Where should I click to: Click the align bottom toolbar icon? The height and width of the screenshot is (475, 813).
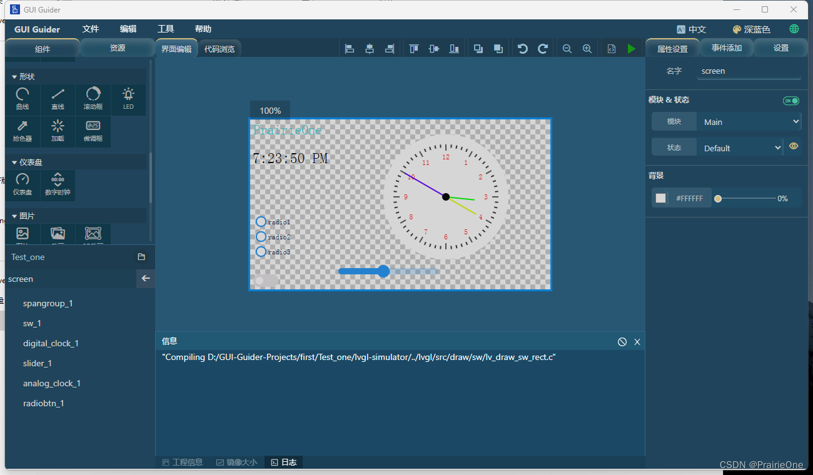point(454,49)
